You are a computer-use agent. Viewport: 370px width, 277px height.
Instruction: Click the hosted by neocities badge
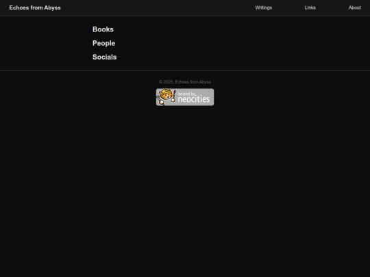(x=185, y=97)
